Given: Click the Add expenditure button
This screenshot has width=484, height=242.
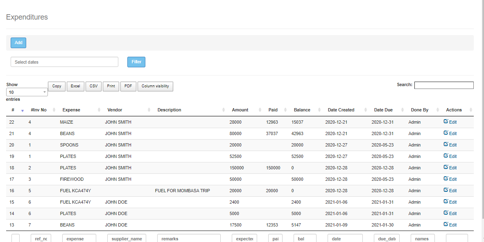Looking at the screenshot, I should pyautogui.click(x=18, y=42).
